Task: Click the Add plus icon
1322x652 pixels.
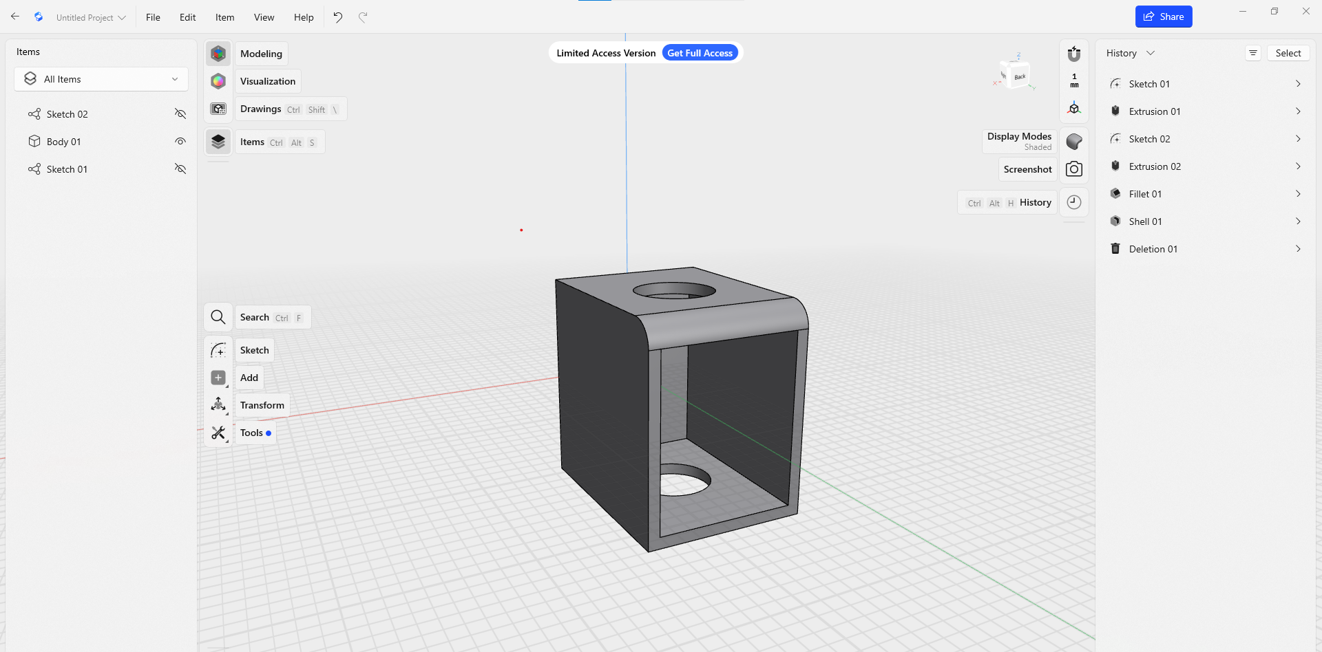Action: (218, 378)
